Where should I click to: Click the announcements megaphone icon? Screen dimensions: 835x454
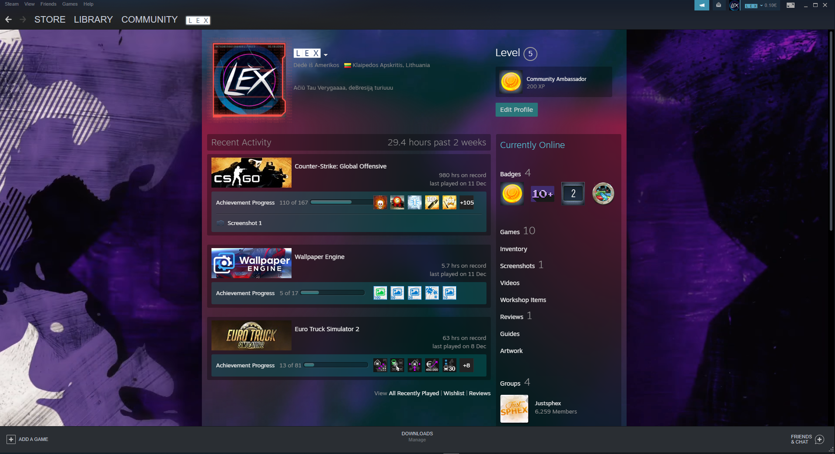coord(701,5)
